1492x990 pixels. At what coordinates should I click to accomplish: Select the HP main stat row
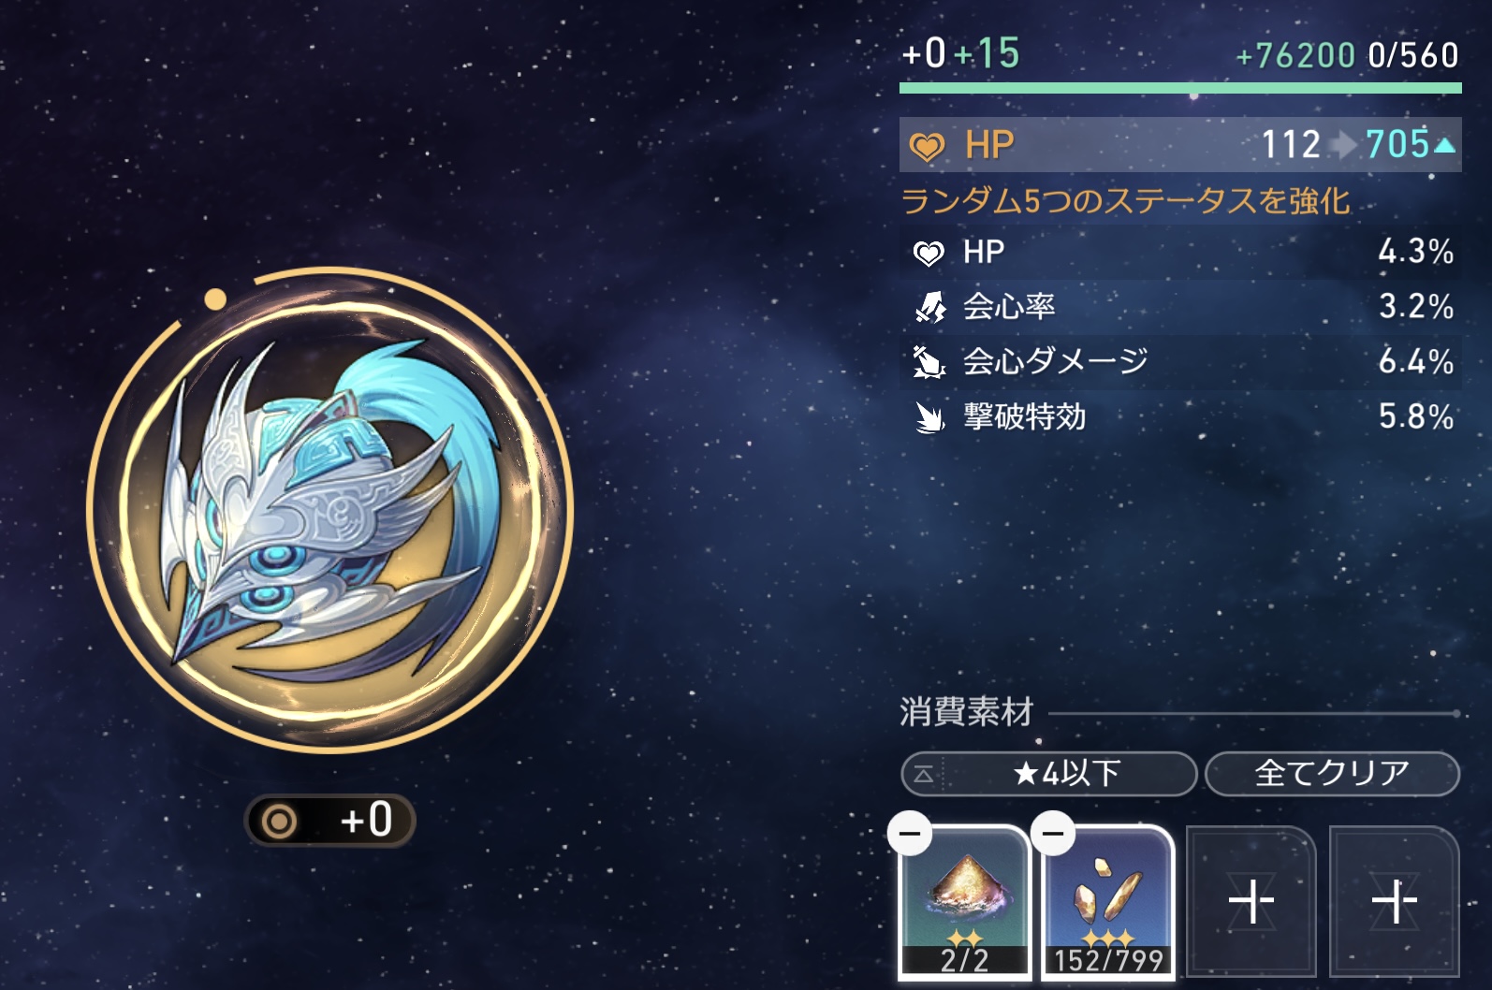click(x=1180, y=144)
